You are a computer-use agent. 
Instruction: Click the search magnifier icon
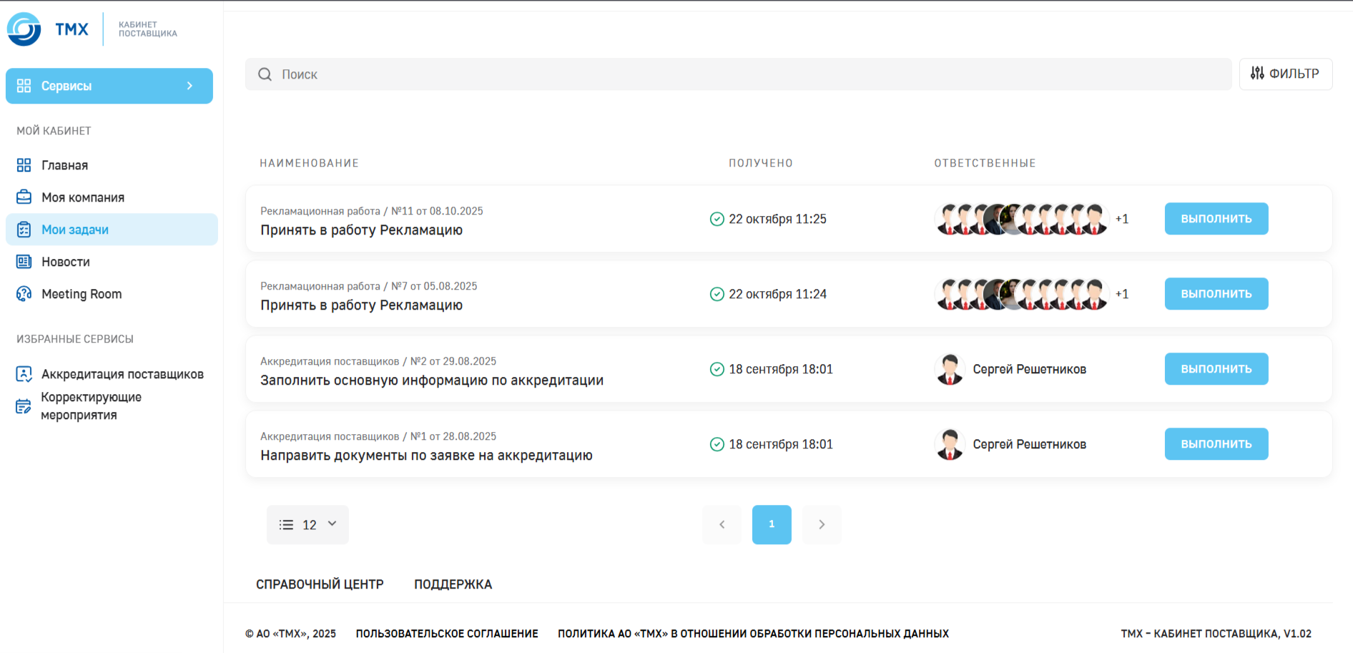265,74
